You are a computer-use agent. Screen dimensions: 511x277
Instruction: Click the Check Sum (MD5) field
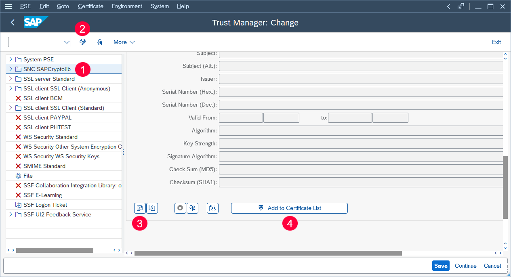(x=361, y=169)
